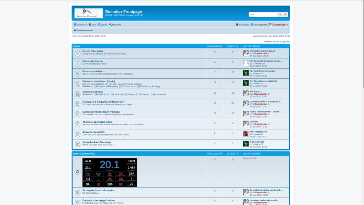Open the Domoticzfan user dropdown menu
Viewport: 364px width, 205px height.
(x=278, y=25)
